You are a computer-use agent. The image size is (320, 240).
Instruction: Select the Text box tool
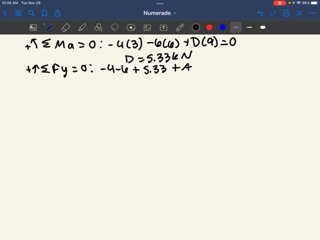pos(163,27)
